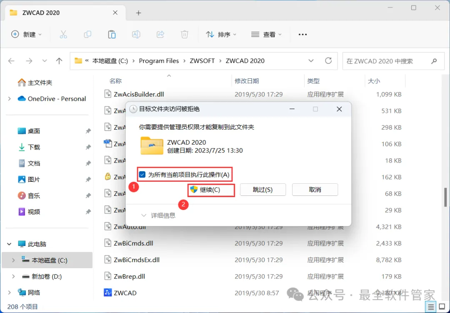The height and width of the screenshot is (313, 450).
Task: Unpin 文档 from quick access
Action: [88, 163]
